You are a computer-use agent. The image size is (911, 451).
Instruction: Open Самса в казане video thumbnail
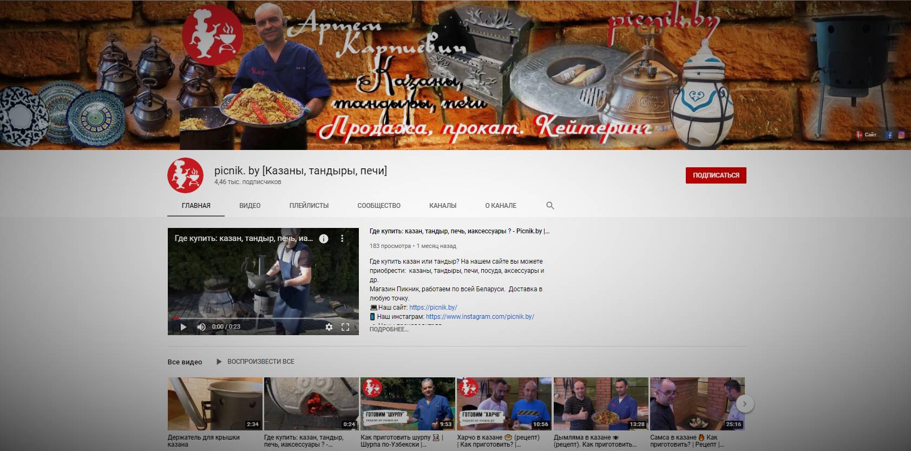tap(697, 404)
